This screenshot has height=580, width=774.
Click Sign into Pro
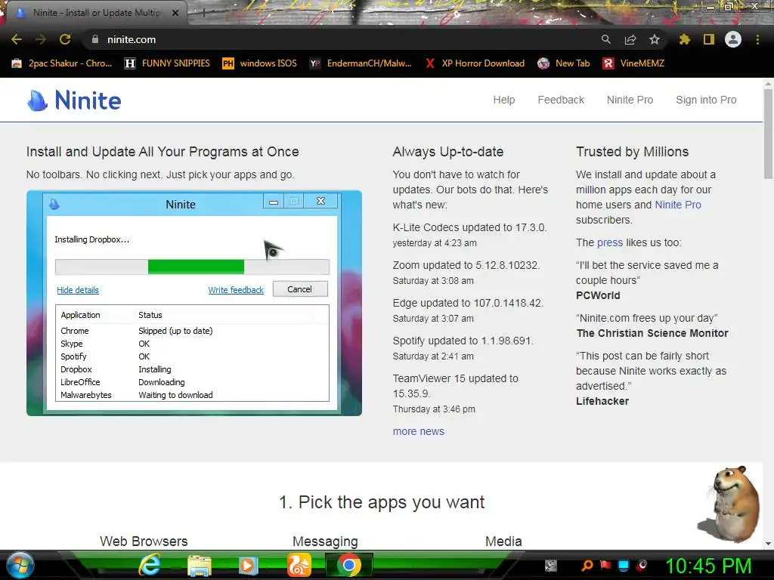tap(706, 100)
